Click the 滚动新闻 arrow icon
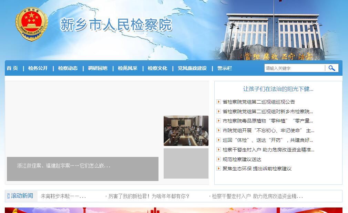The width and height of the screenshot is (348, 213). 9,196
